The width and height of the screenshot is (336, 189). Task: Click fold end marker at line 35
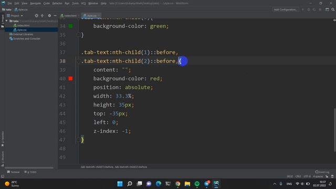78,35
